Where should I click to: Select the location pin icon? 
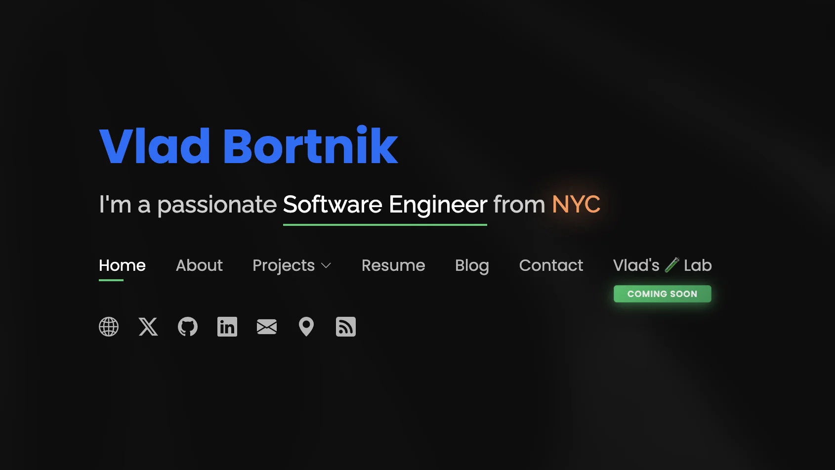click(306, 327)
